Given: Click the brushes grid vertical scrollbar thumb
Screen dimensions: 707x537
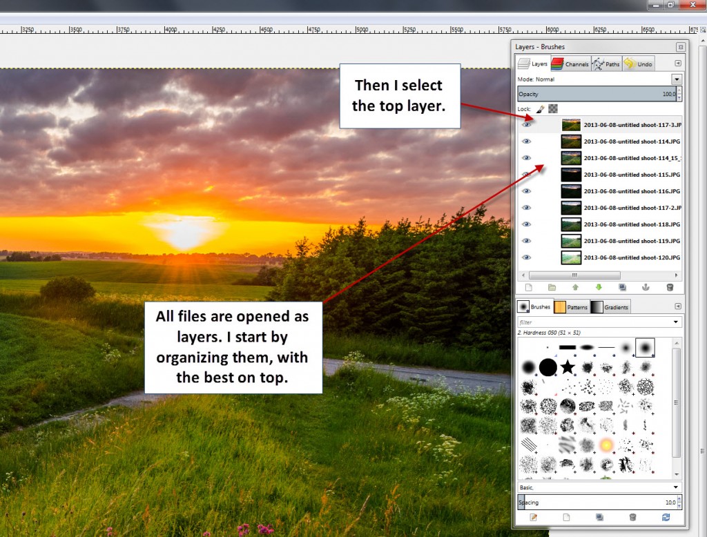Looking at the screenshot, I should coord(676,402).
